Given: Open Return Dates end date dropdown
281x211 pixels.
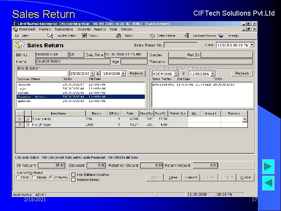Looking at the screenshot, I should pyautogui.click(x=213, y=73).
